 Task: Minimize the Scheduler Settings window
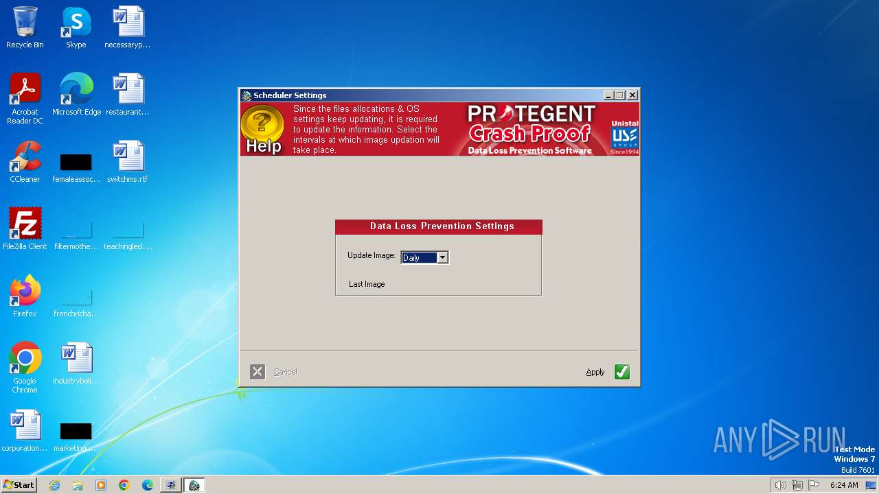[x=608, y=95]
